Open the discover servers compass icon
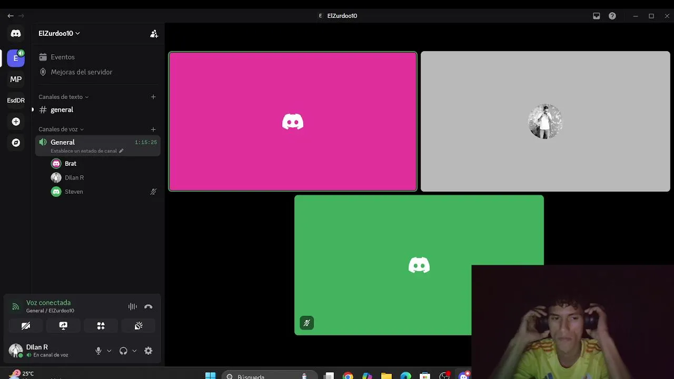The width and height of the screenshot is (674, 379). [16, 143]
